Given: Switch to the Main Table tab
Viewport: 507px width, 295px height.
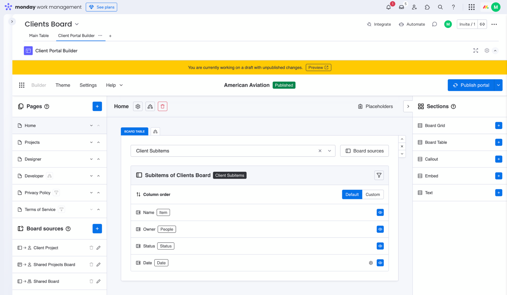Looking at the screenshot, I should pos(39,35).
